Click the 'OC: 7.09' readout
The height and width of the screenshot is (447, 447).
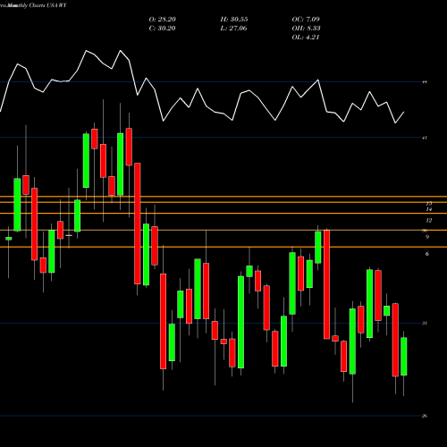click(306, 20)
